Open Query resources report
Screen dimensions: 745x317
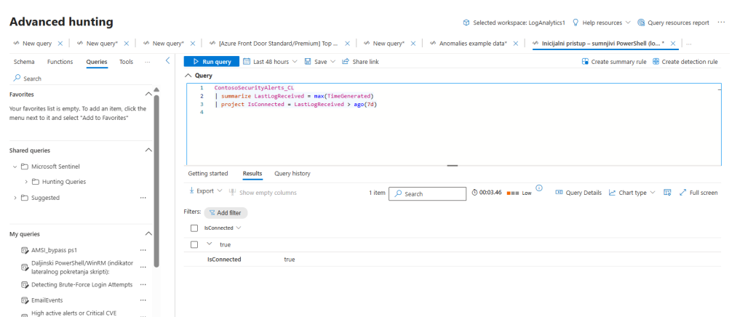(x=673, y=23)
